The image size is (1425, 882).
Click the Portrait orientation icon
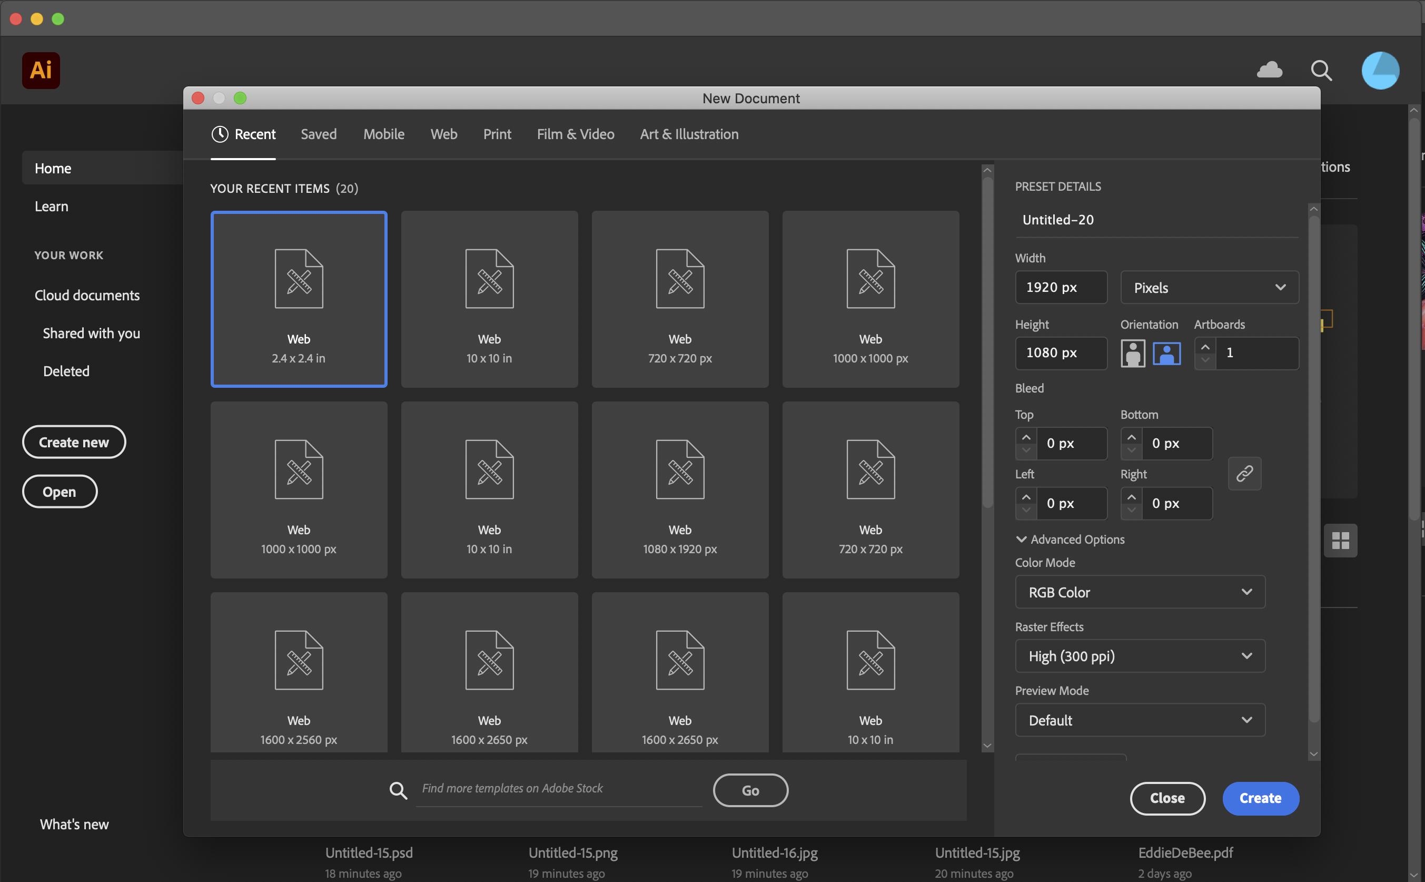pos(1133,352)
